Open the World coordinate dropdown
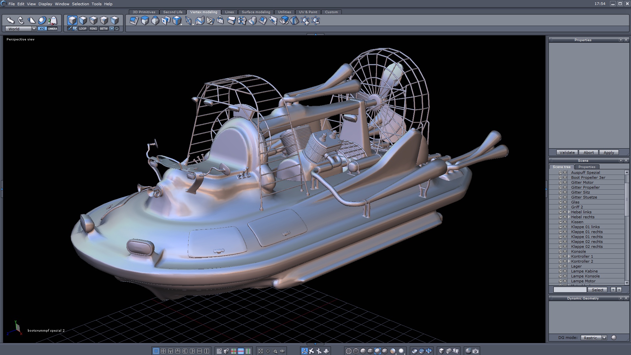This screenshot has height=355, width=631. point(34,29)
